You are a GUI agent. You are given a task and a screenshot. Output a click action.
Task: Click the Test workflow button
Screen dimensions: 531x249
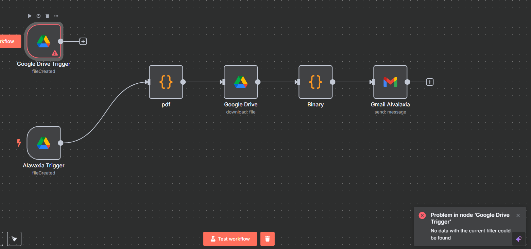point(230,239)
